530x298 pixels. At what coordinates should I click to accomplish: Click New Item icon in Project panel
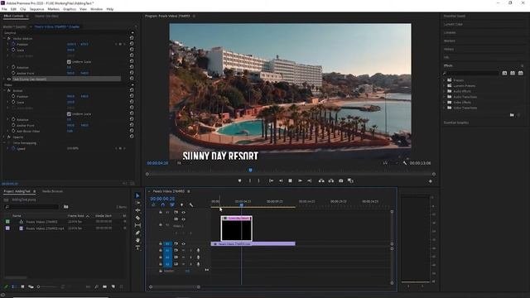[x=113, y=287]
